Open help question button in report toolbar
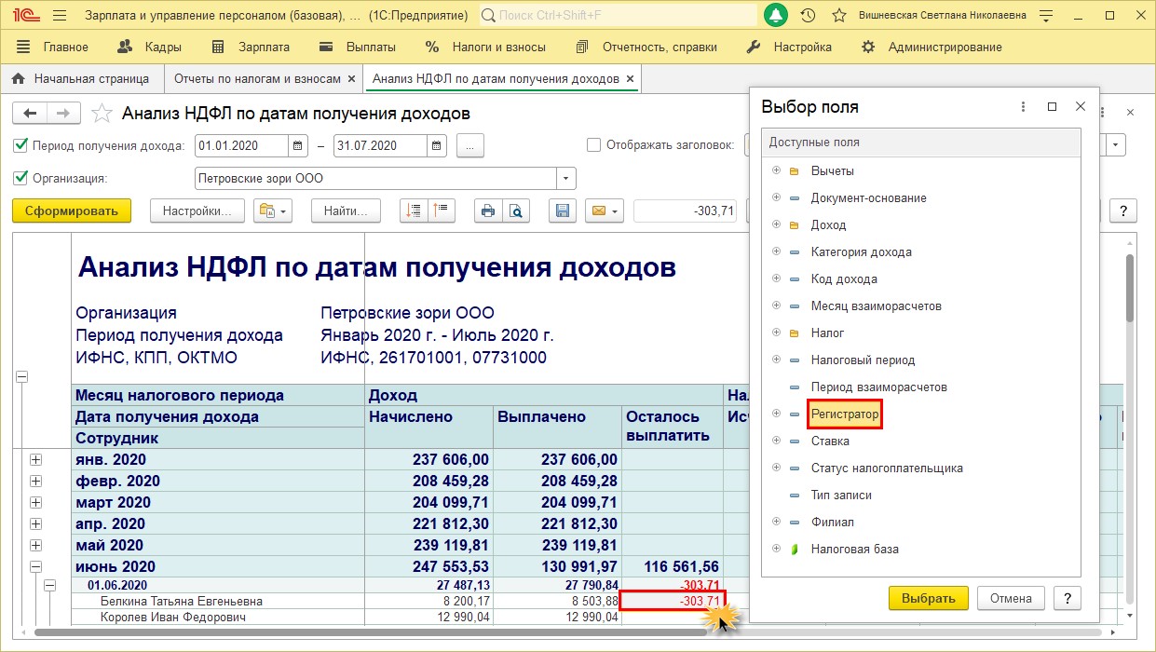The image size is (1156, 652). tap(1124, 211)
